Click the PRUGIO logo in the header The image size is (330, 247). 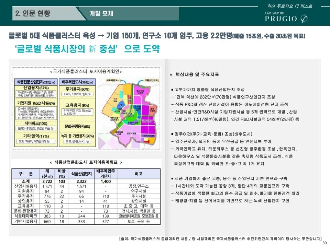286,17
